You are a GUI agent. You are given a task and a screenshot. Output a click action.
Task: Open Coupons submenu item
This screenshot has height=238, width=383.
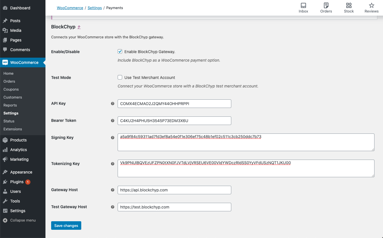pos(11,89)
